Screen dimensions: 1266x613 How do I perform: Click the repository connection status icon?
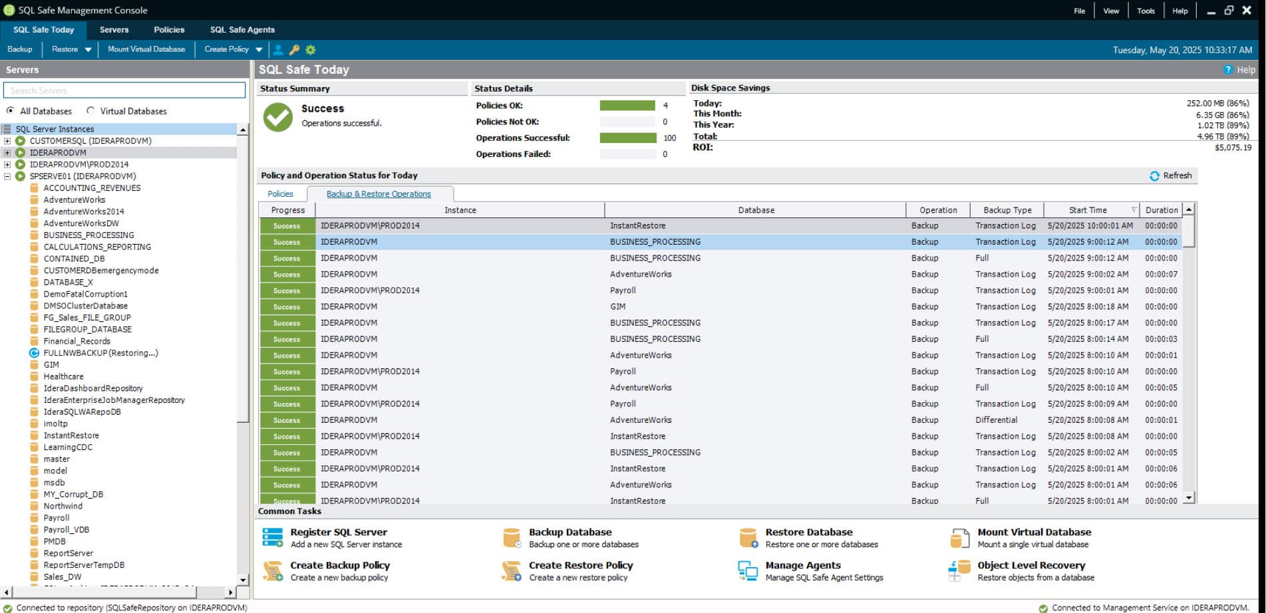tap(7, 608)
